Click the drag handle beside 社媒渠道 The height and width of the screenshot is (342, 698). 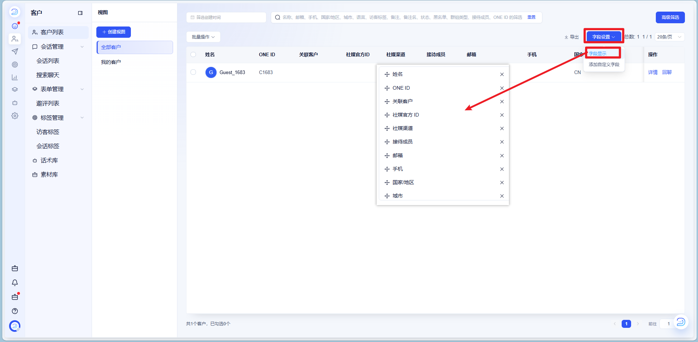click(x=387, y=129)
